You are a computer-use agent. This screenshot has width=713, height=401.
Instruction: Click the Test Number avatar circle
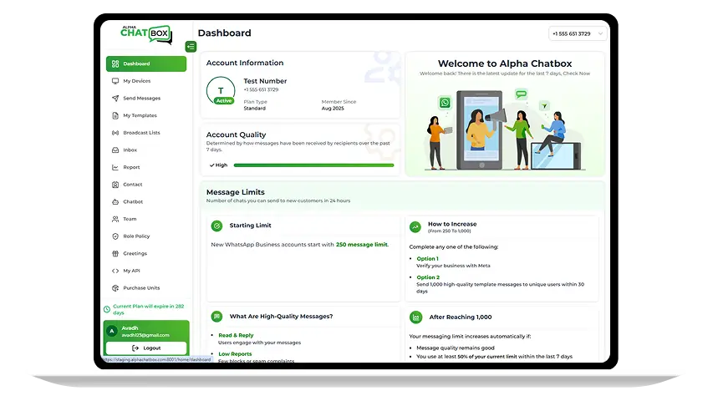221,91
